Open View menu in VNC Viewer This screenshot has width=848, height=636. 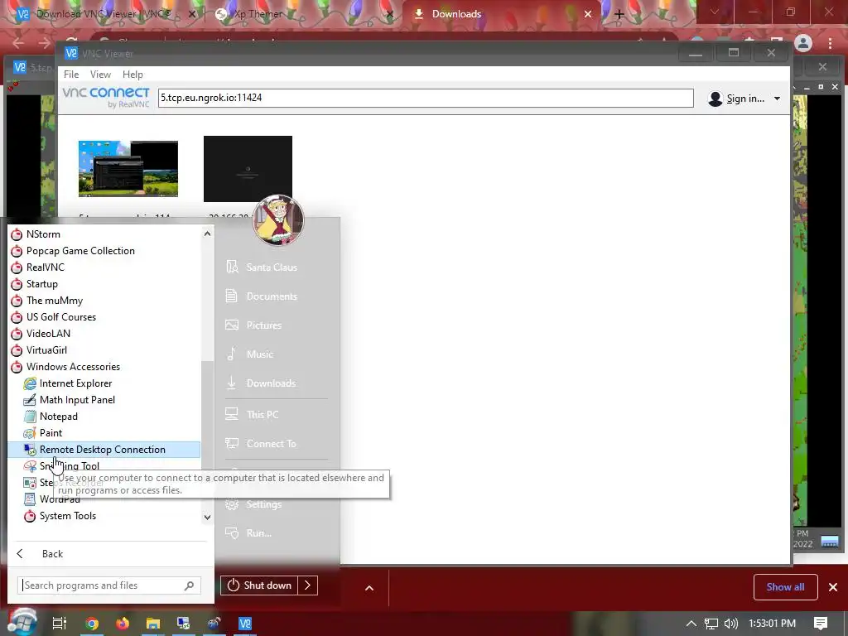[x=100, y=75]
